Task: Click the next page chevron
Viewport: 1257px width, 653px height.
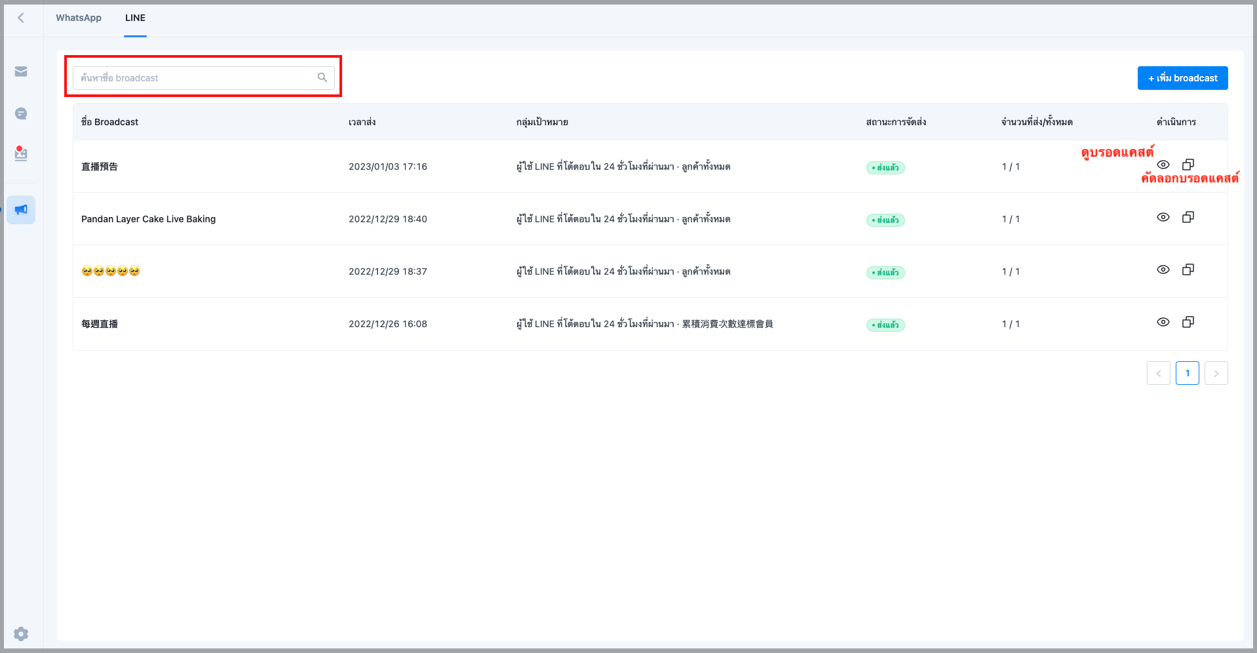Action: [x=1216, y=373]
